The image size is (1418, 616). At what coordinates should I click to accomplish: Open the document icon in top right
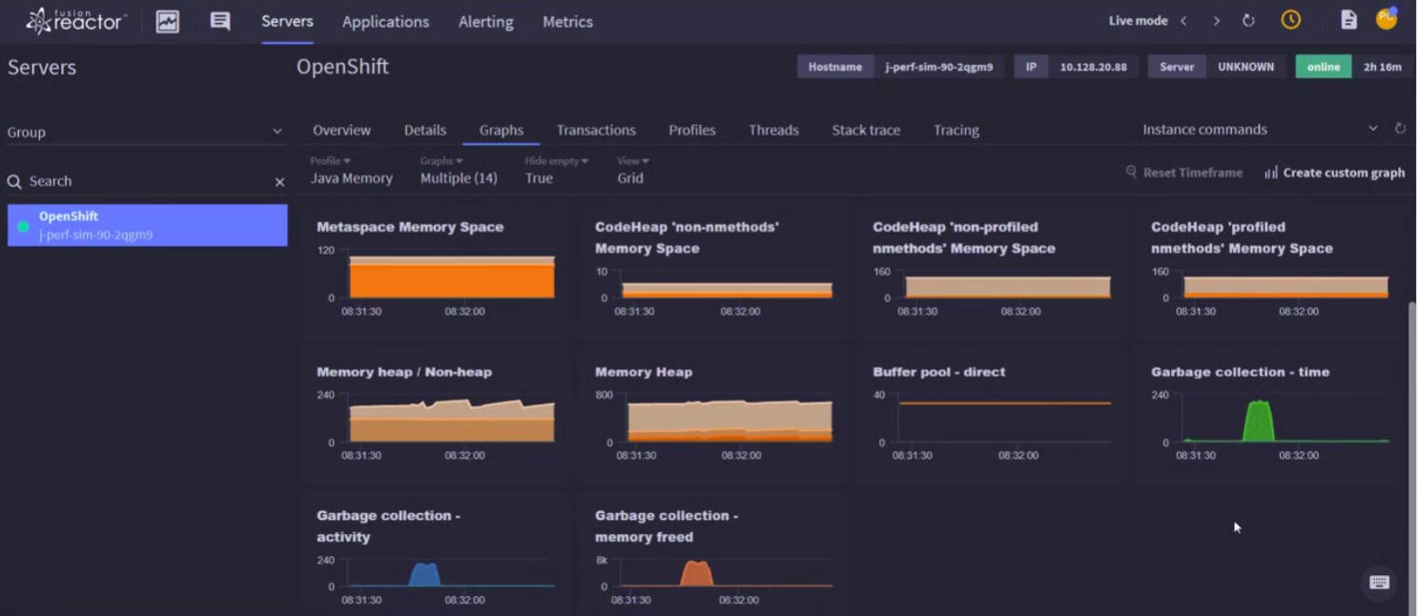(1348, 20)
